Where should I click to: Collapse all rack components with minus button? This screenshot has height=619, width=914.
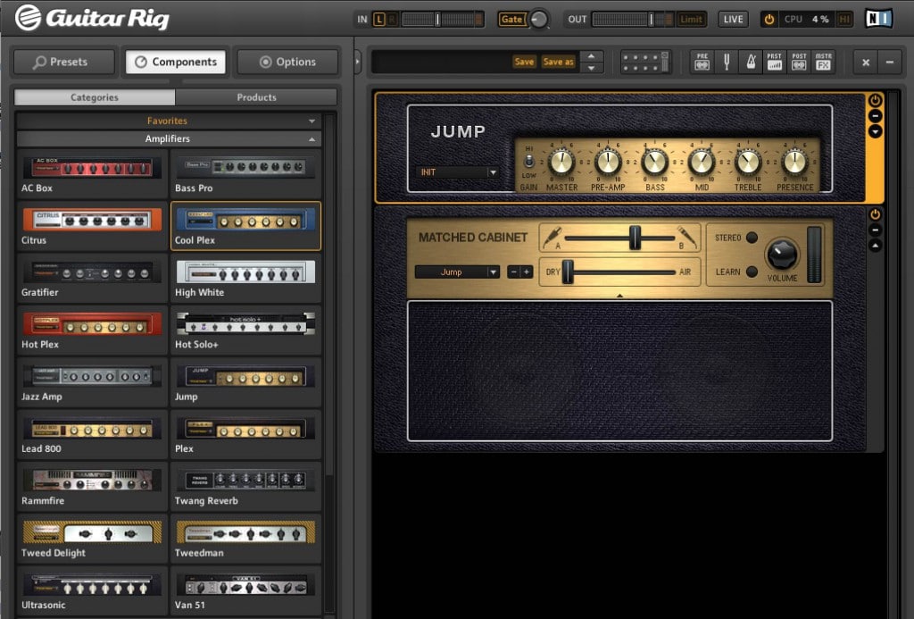[x=890, y=62]
